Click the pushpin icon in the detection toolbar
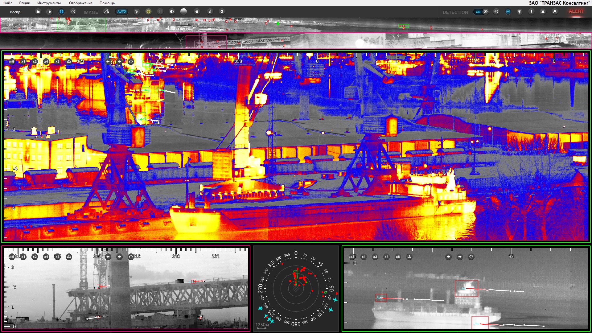Screen dimensions: 592x333 pyautogui.click(x=531, y=12)
